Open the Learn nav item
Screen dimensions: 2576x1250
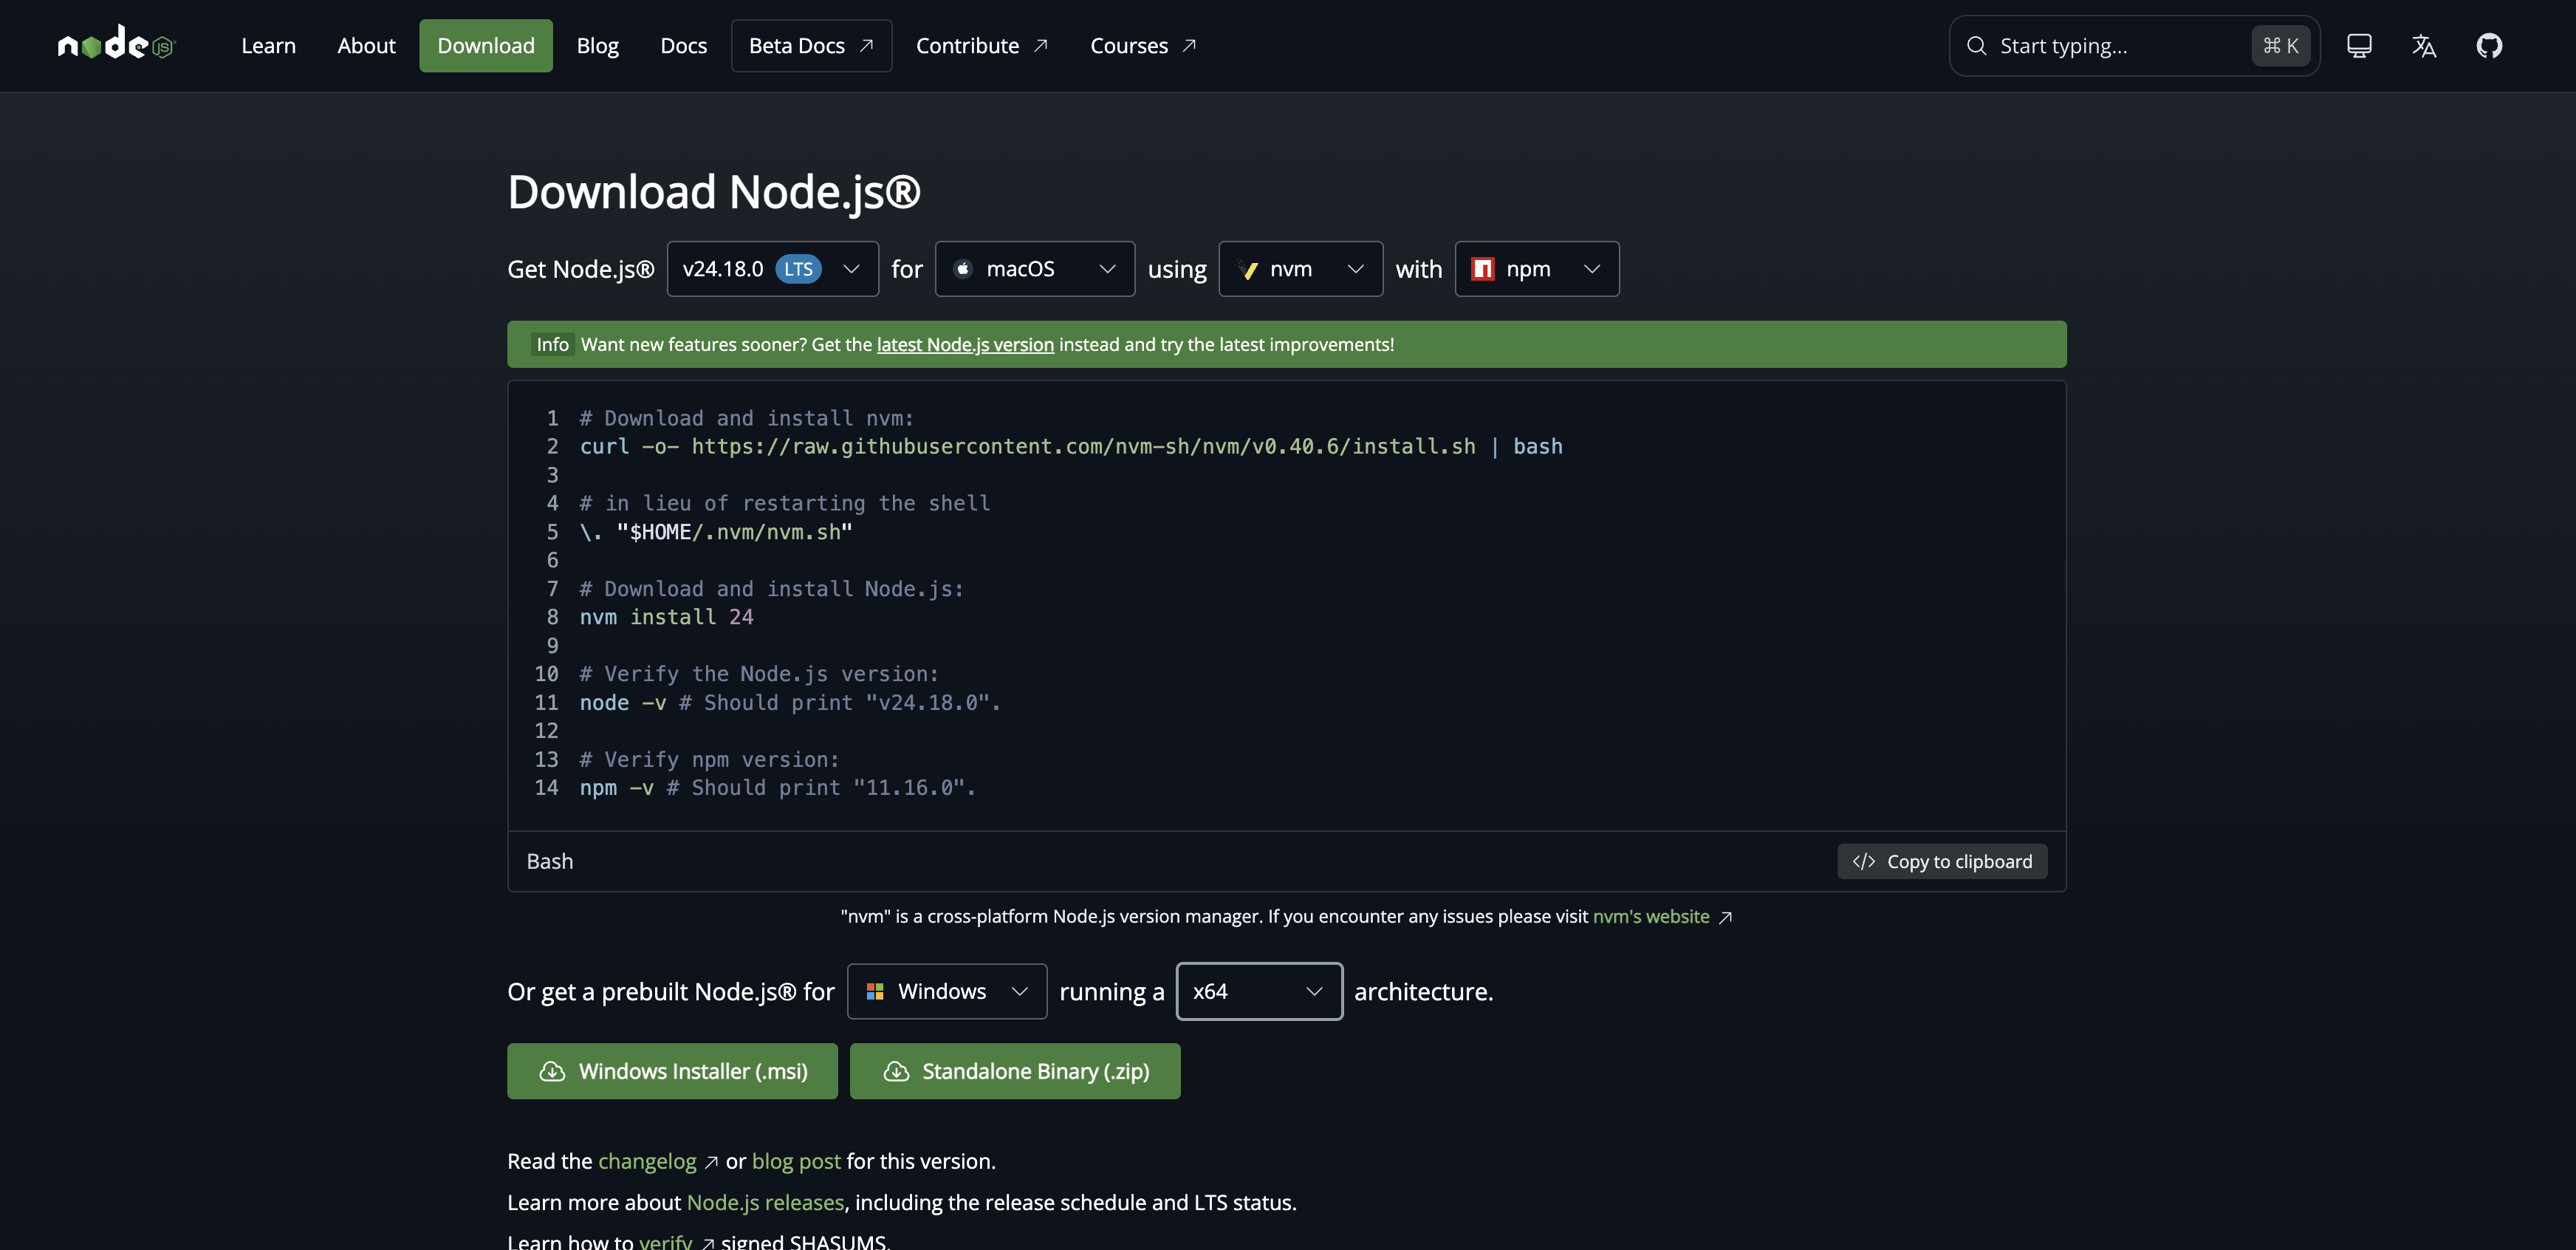(x=268, y=45)
